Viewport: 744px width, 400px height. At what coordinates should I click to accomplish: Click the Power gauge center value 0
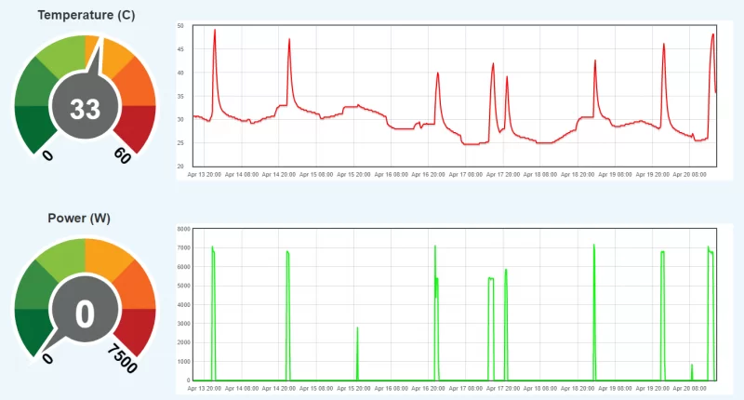(85, 313)
